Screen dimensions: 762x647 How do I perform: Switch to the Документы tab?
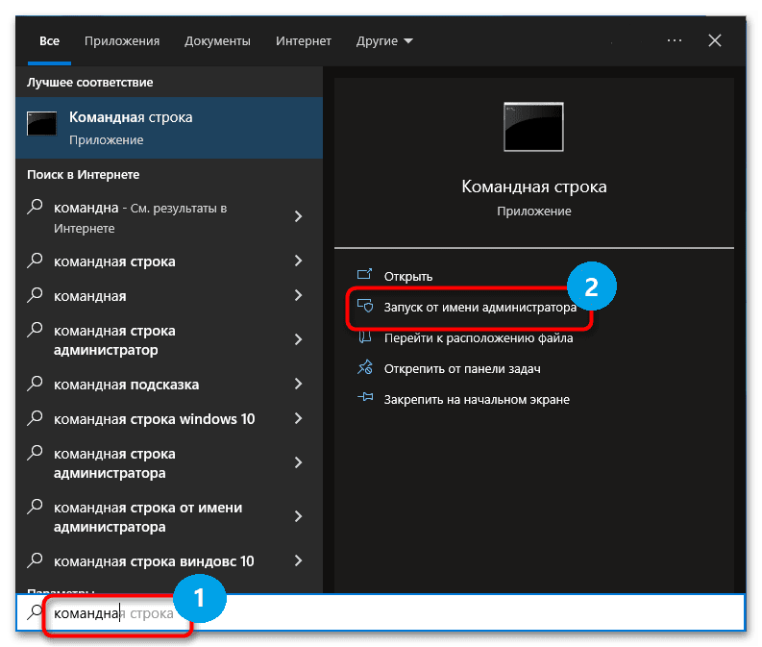(x=217, y=41)
